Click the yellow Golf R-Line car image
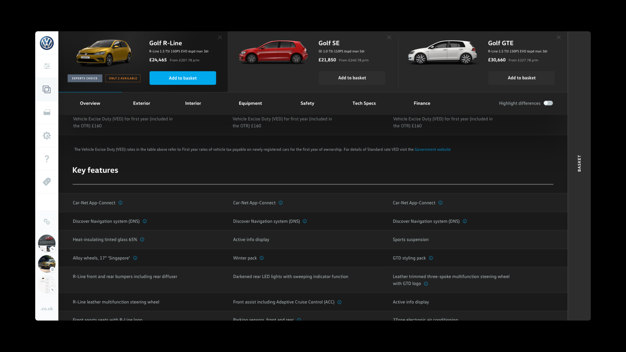The width and height of the screenshot is (626, 352). pos(104,53)
